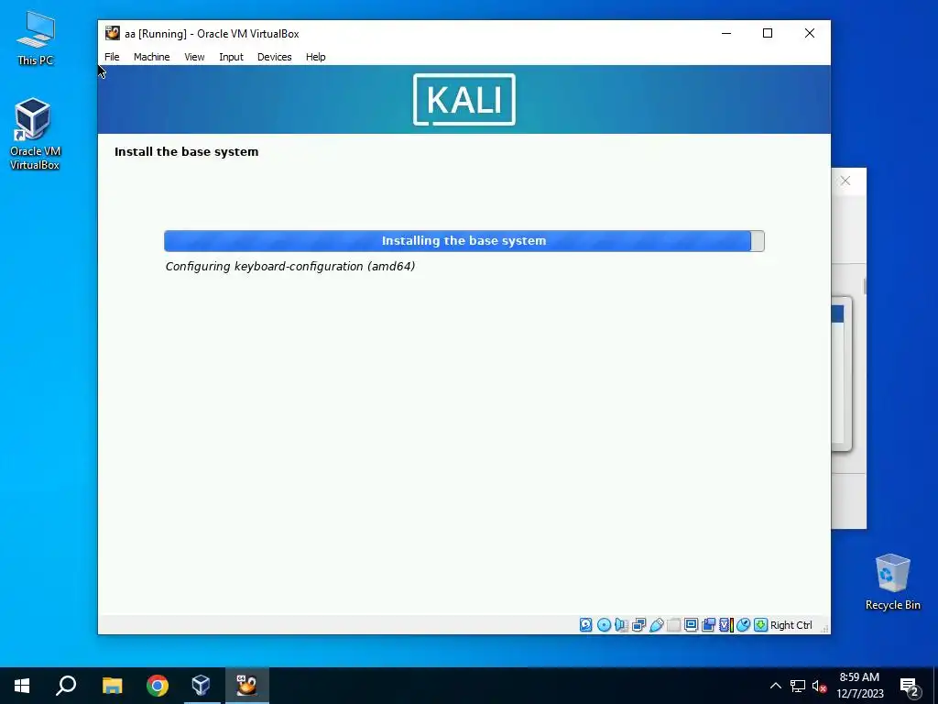This screenshot has height=704, width=938.
Task: Show hidden system tray icons
Action: click(x=775, y=686)
